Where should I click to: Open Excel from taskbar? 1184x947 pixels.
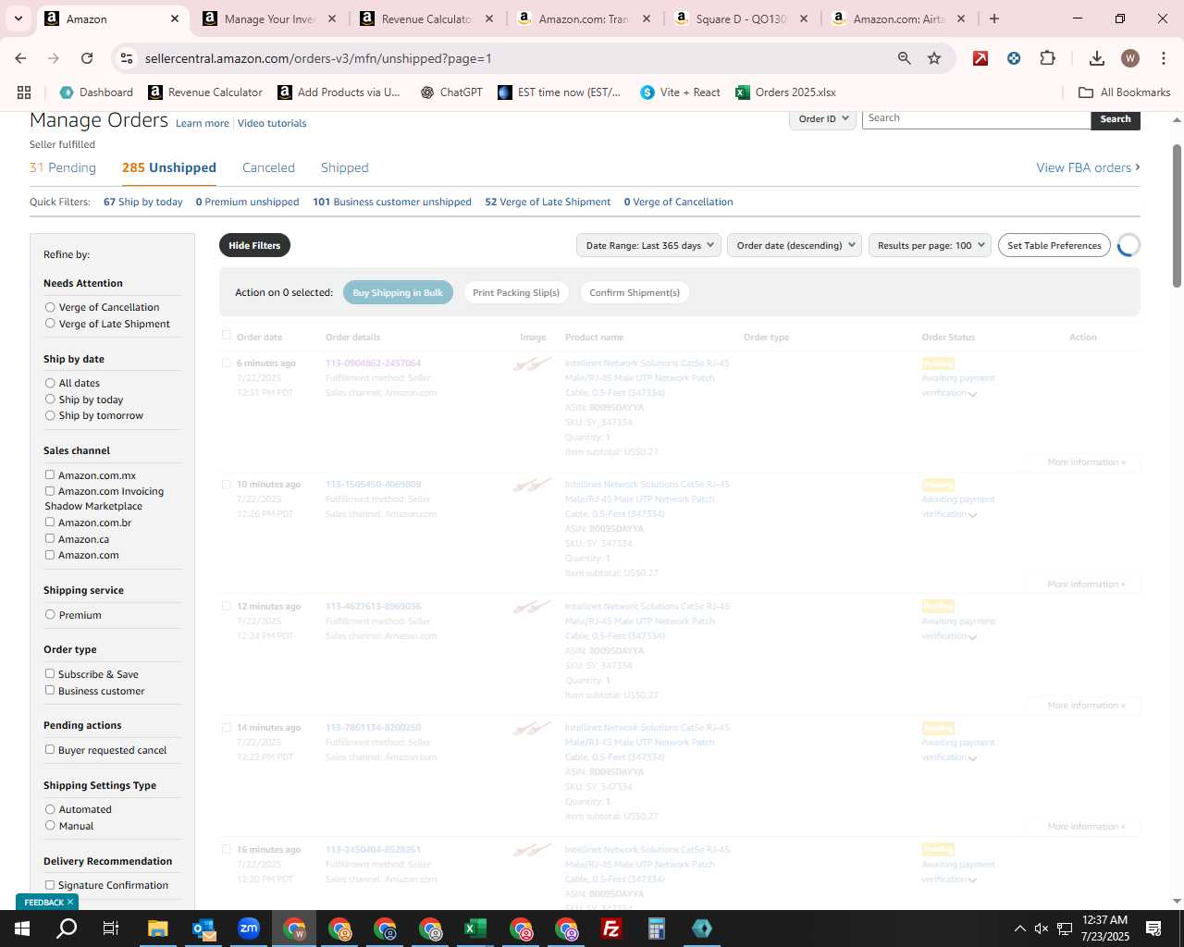475,929
